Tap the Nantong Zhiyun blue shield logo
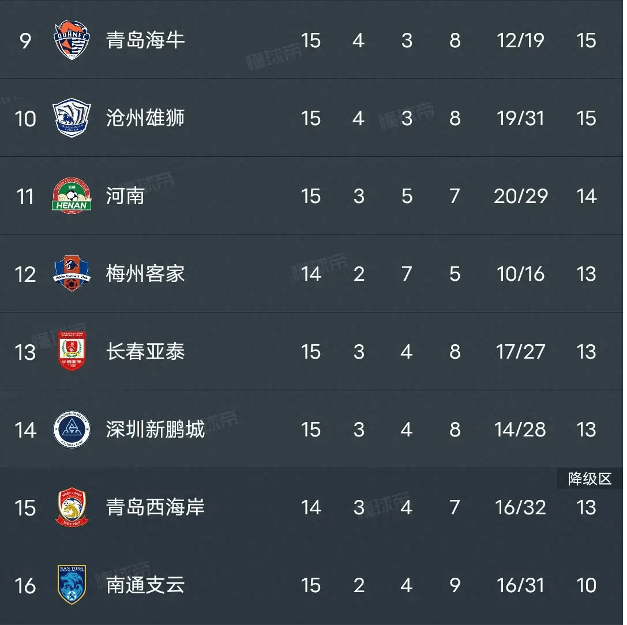This screenshot has width=627, height=625. click(x=72, y=585)
